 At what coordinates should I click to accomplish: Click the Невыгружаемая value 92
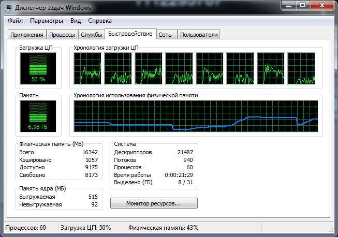pos(95,204)
